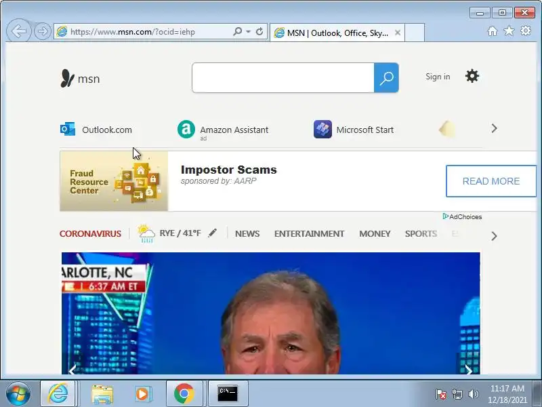The image size is (542, 407).
Task: Open the volume speaker tray icon
Action: (x=473, y=394)
